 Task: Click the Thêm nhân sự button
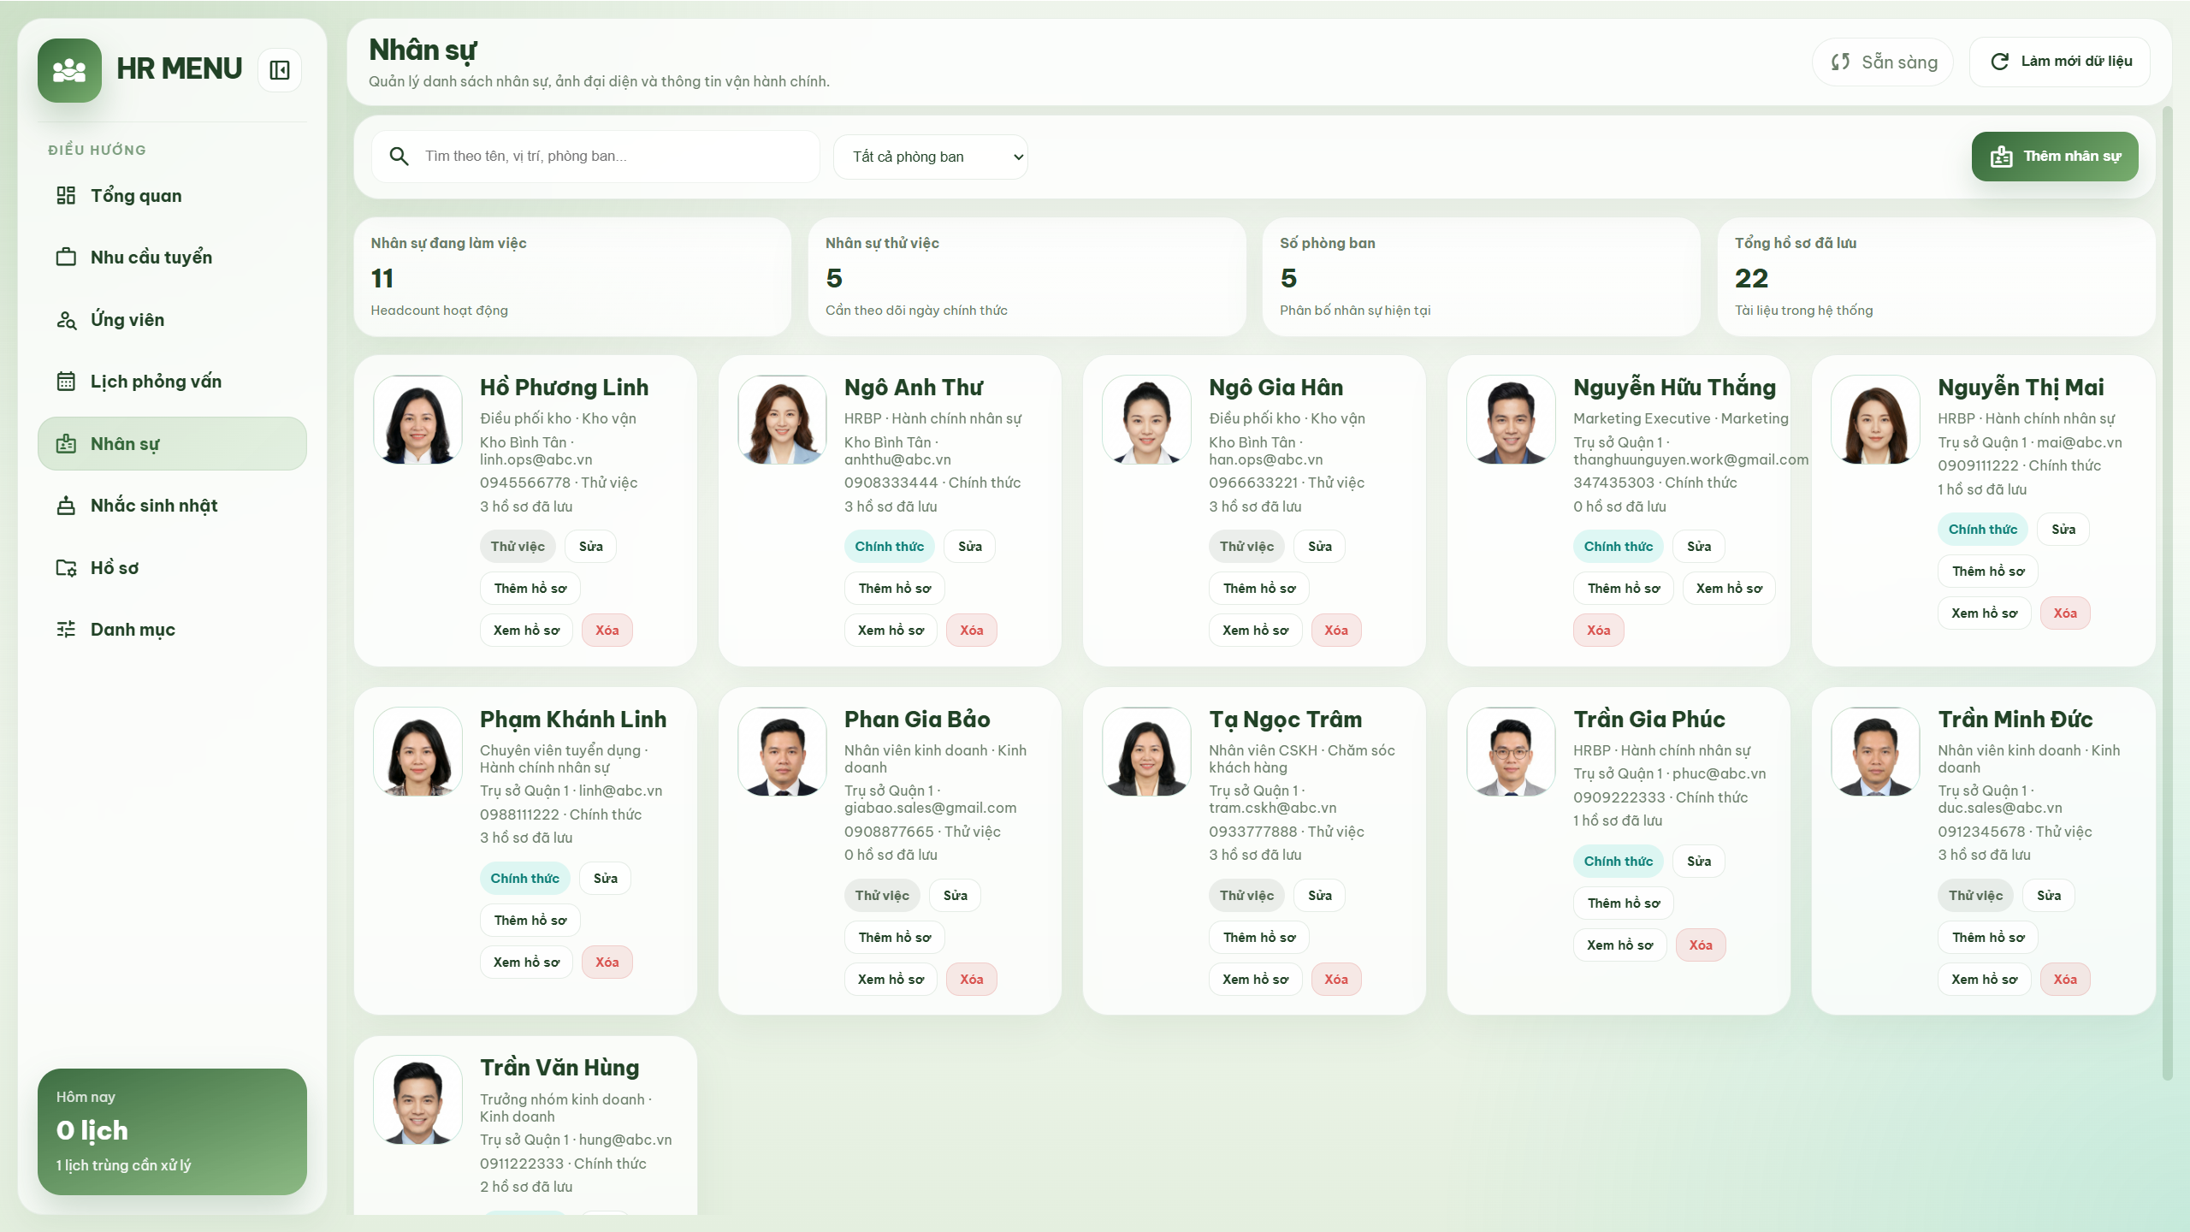coord(2054,157)
